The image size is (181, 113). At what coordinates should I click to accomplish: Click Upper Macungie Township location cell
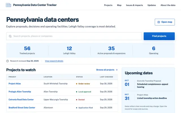[x=56, y=99]
